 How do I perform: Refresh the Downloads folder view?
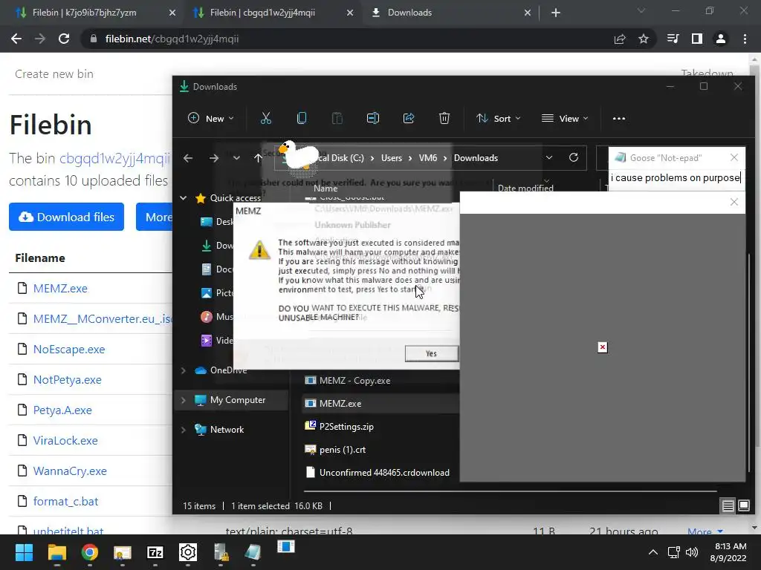click(x=574, y=157)
